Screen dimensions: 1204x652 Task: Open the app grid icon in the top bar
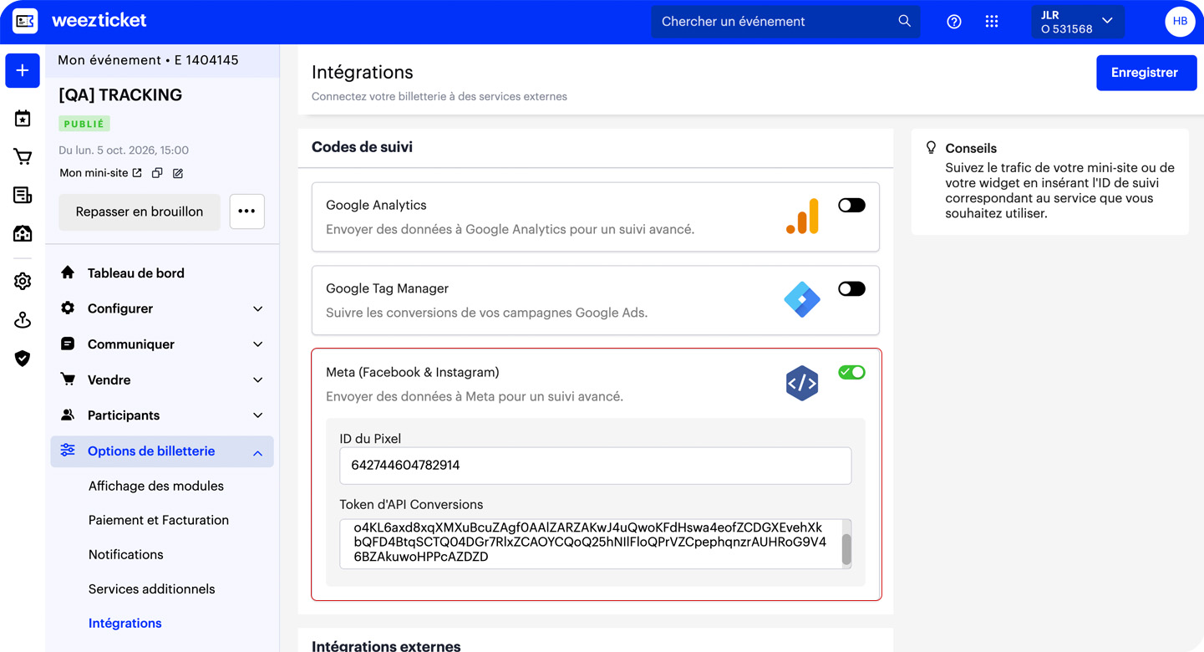pyautogui.click(x=991, y=21)
